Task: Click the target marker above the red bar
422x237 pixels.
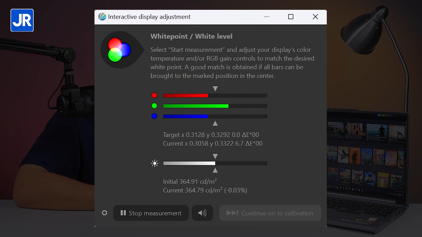Action: [x=215, y=89]
